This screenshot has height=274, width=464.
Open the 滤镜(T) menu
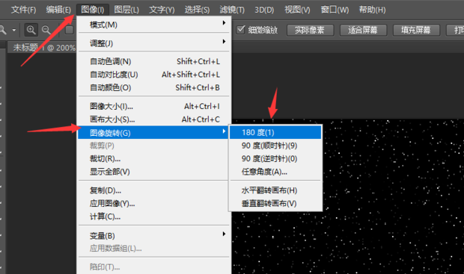click(232, 10)
